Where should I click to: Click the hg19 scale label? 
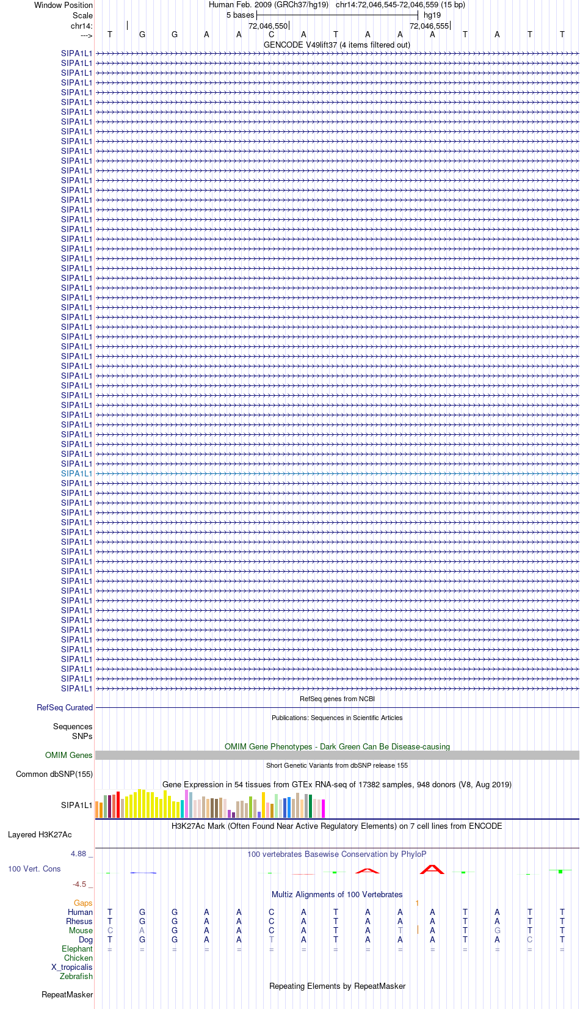pyautogui.click(x=432, y=15)
